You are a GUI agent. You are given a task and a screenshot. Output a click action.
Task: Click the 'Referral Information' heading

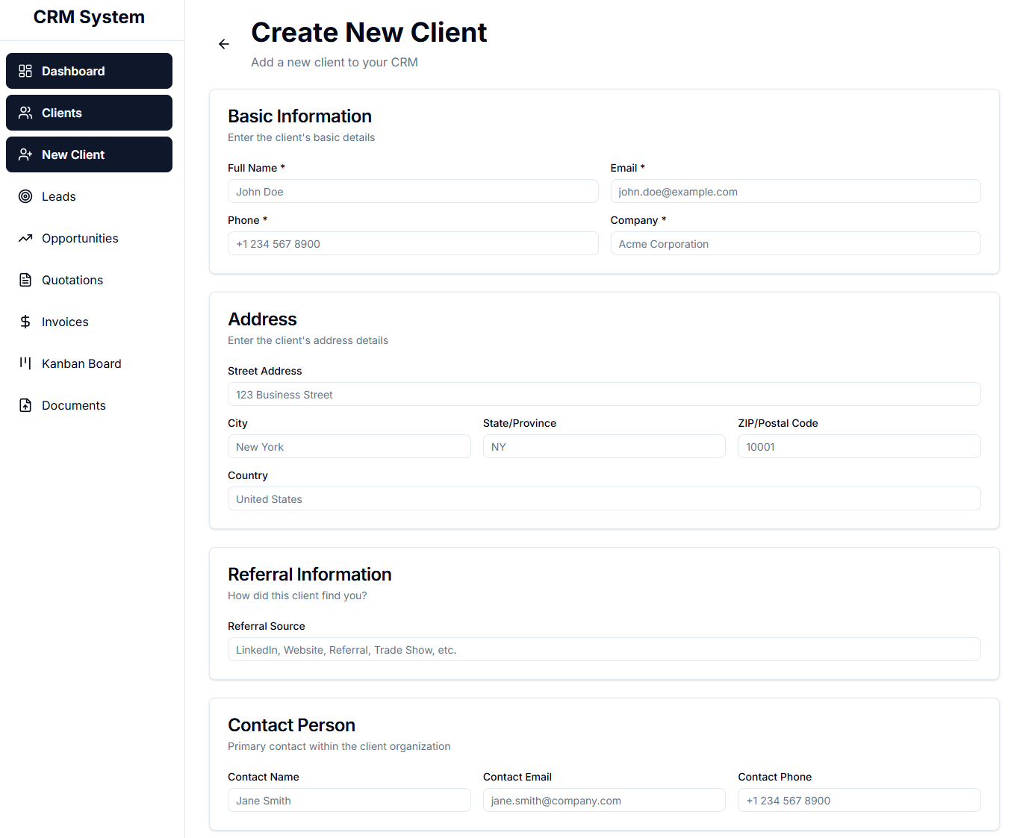click(x=309, y=575)
